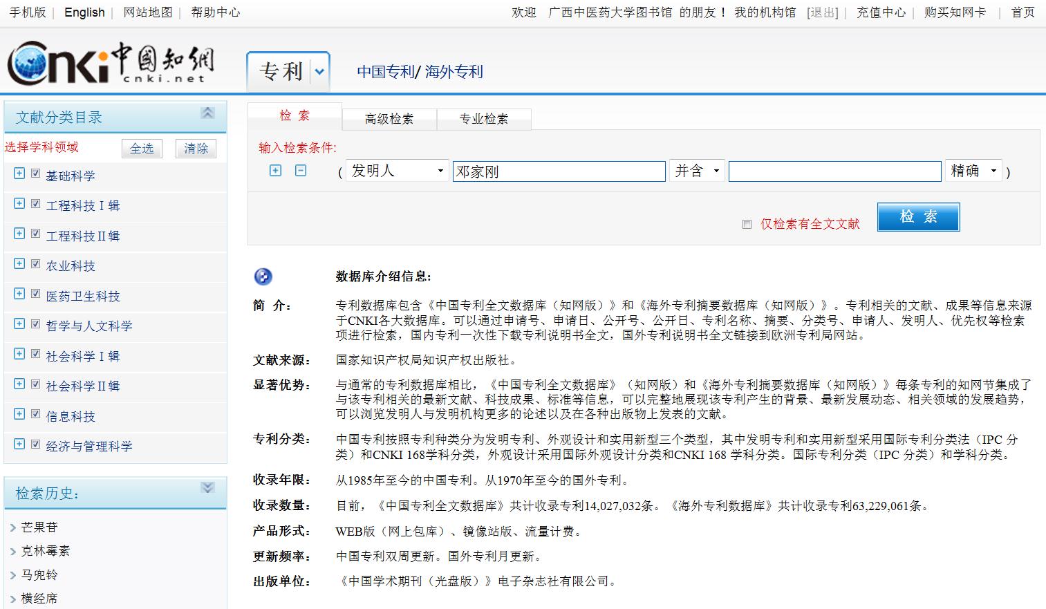Open 芒果苷 from search history
Image resolution: width=1046 pixels, height=609 pixels.
[x=39, y=527]
